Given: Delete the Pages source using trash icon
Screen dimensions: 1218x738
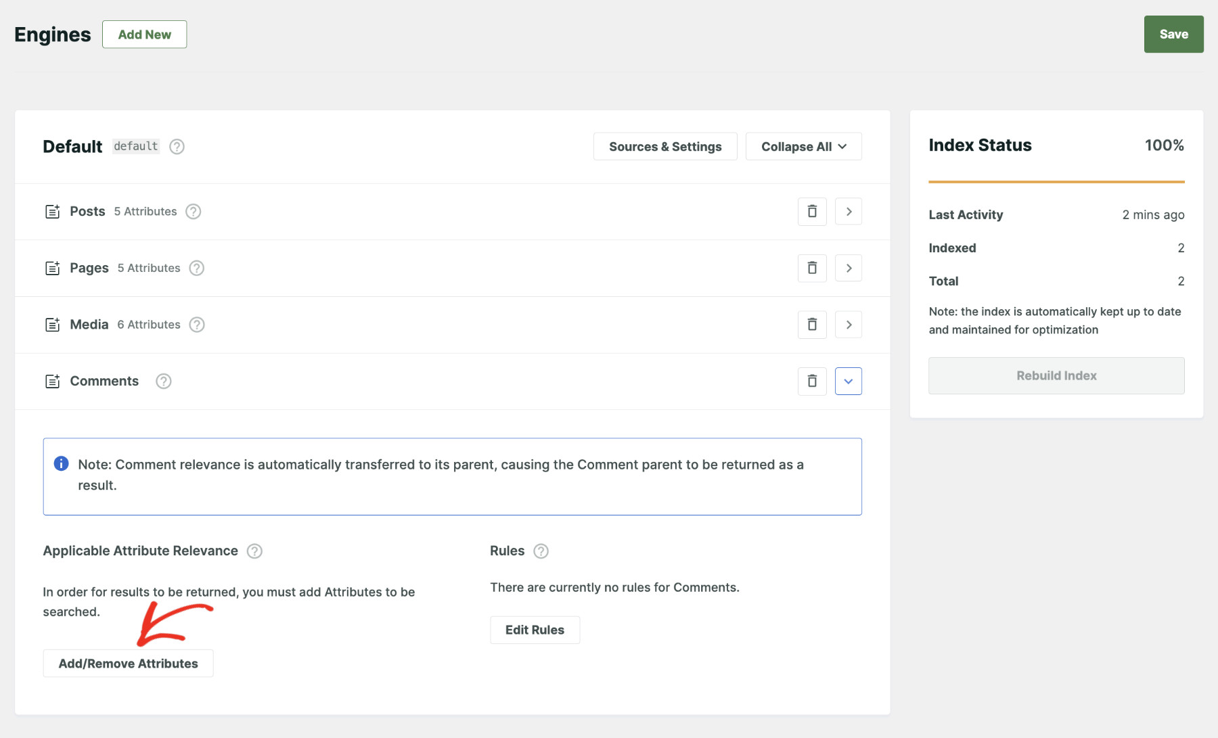Looking at the screenshot, I should pos(811,268).
